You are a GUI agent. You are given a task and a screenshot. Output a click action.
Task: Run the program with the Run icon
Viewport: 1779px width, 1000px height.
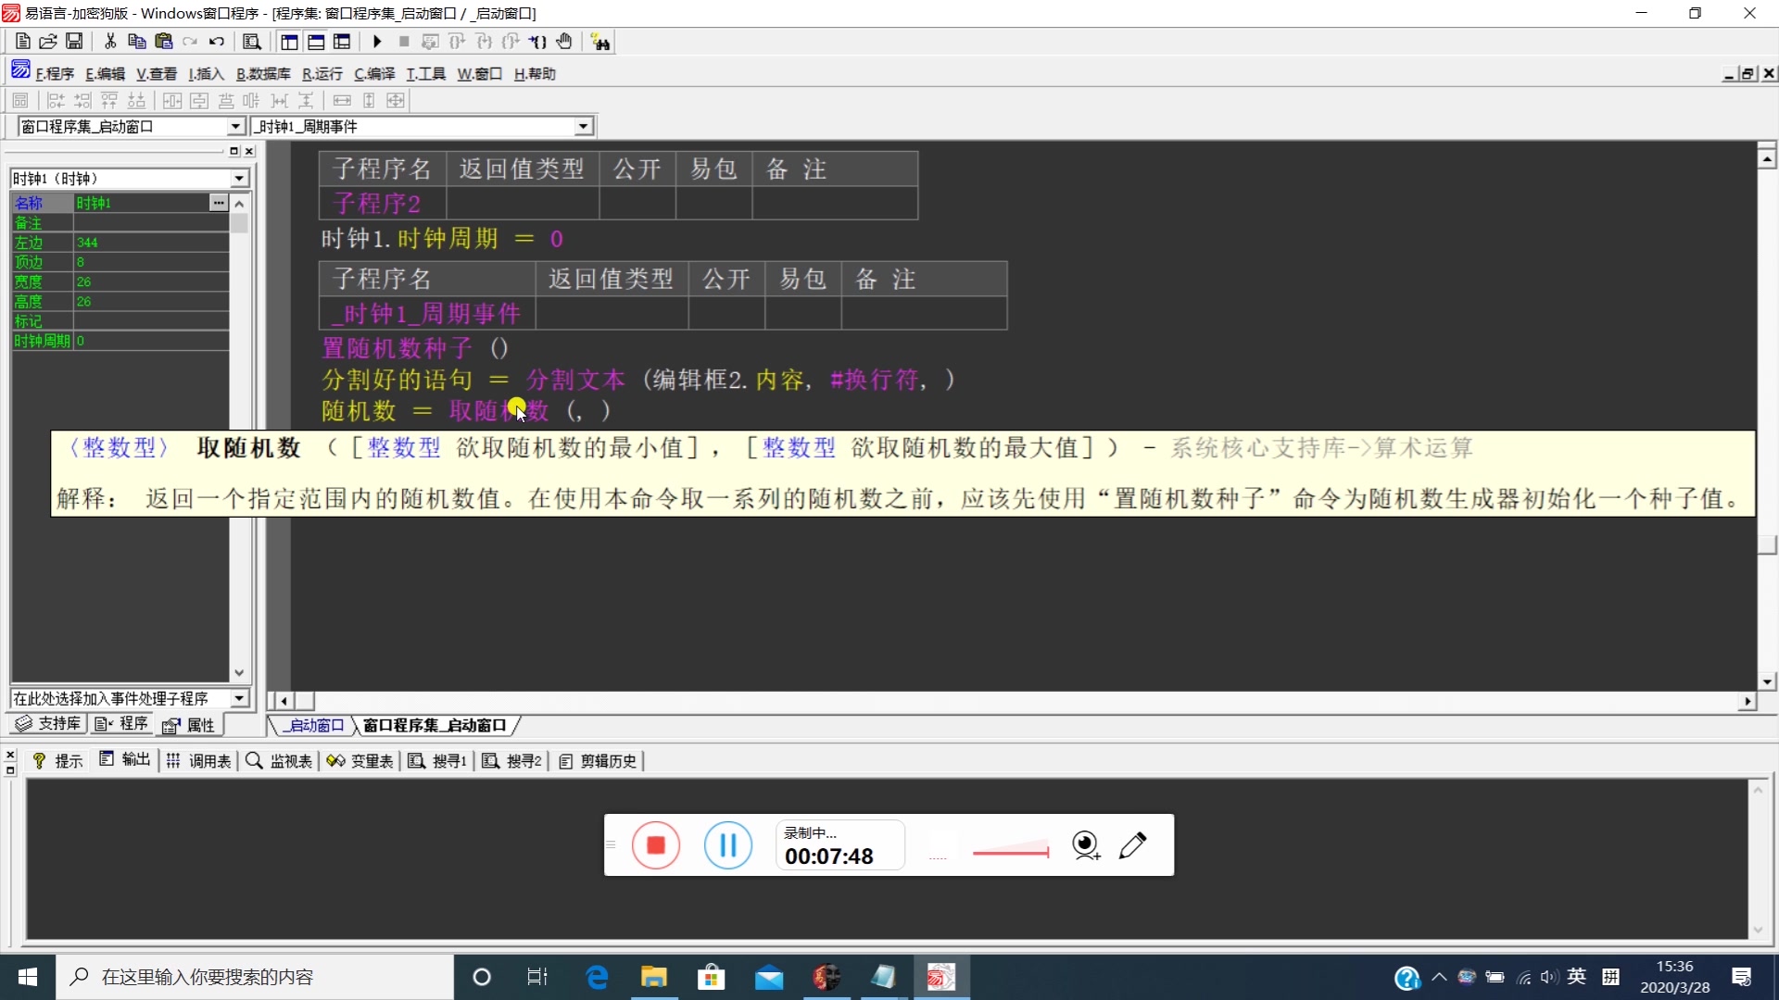(x=377, y=42)
